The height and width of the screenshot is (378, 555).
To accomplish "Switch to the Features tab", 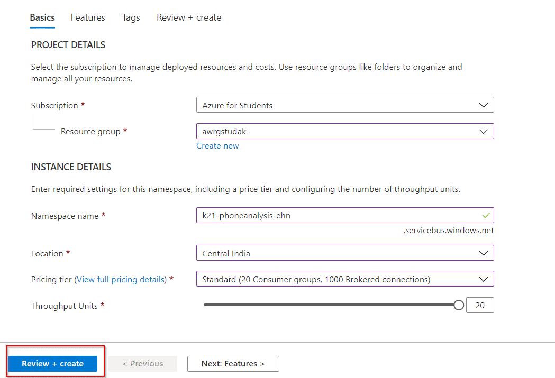I will point(88,17).
